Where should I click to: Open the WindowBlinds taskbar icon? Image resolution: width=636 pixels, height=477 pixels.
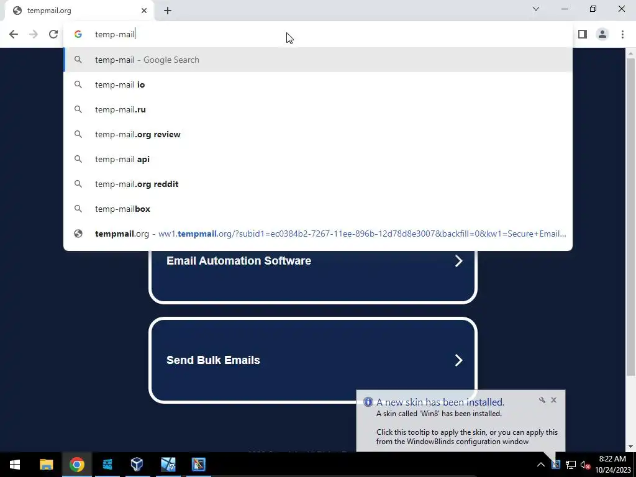click(198, 465)
